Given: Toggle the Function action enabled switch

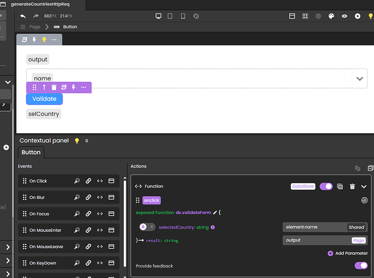Looking at the screenshot, I should (326, 187).
